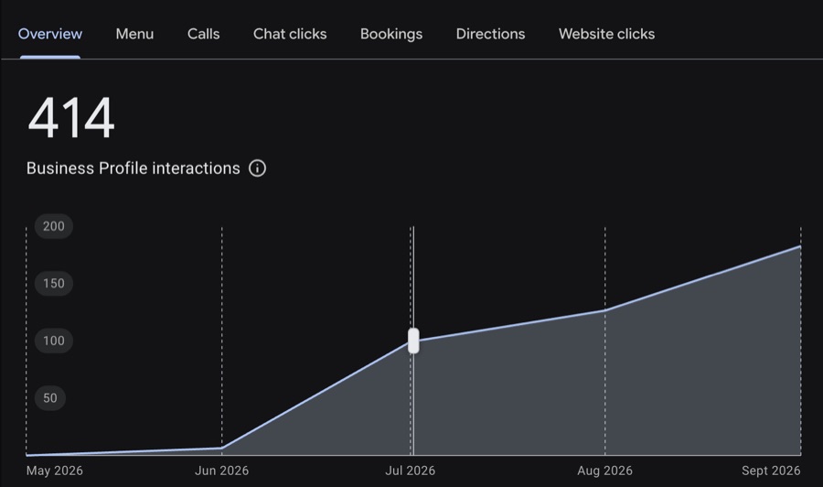Click the info icon beside Business Profile interactions
Screen dimensions: 823x487
(x=257, y=168)
